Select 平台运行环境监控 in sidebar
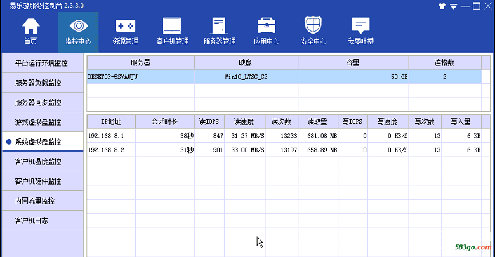The height and width of the screenshot is (257, 495). [42, 63]
